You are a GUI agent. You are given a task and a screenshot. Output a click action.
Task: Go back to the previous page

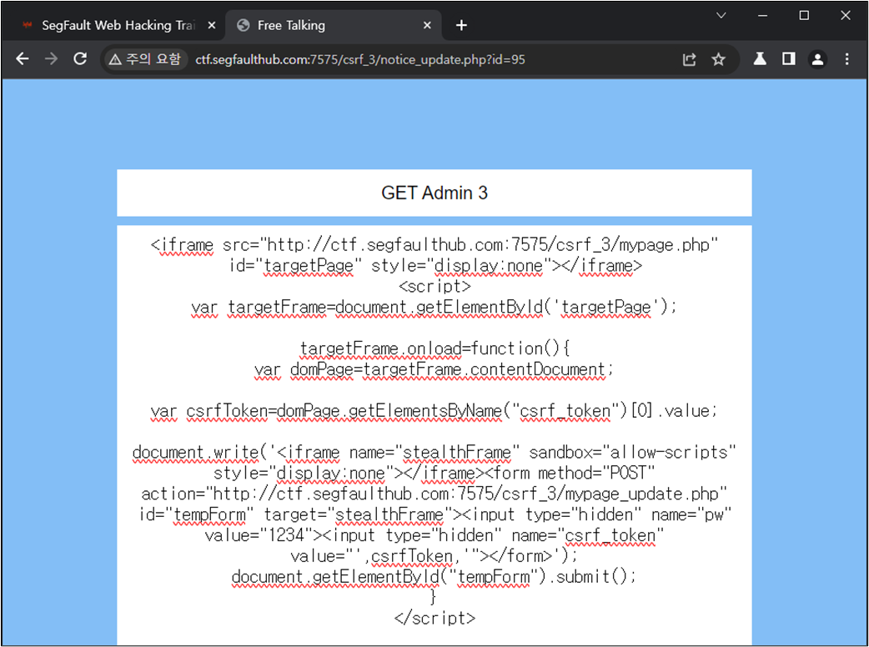tap(23, 58)
